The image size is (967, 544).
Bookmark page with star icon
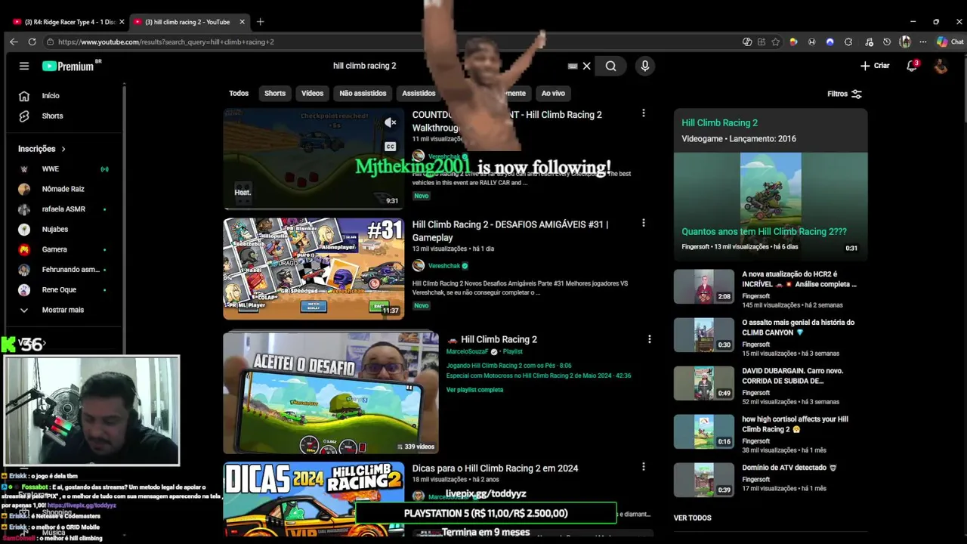(x=776, y=42)
